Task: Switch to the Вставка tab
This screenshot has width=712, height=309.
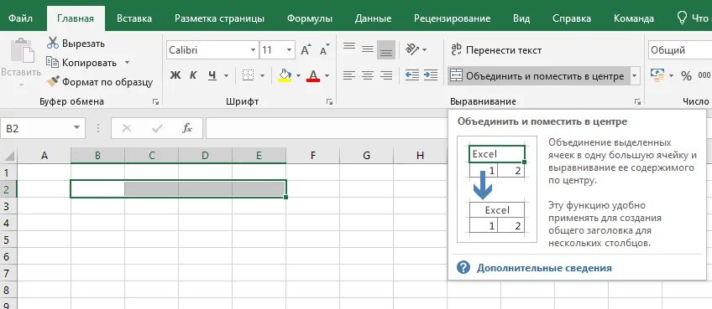Action: [134, 18]
